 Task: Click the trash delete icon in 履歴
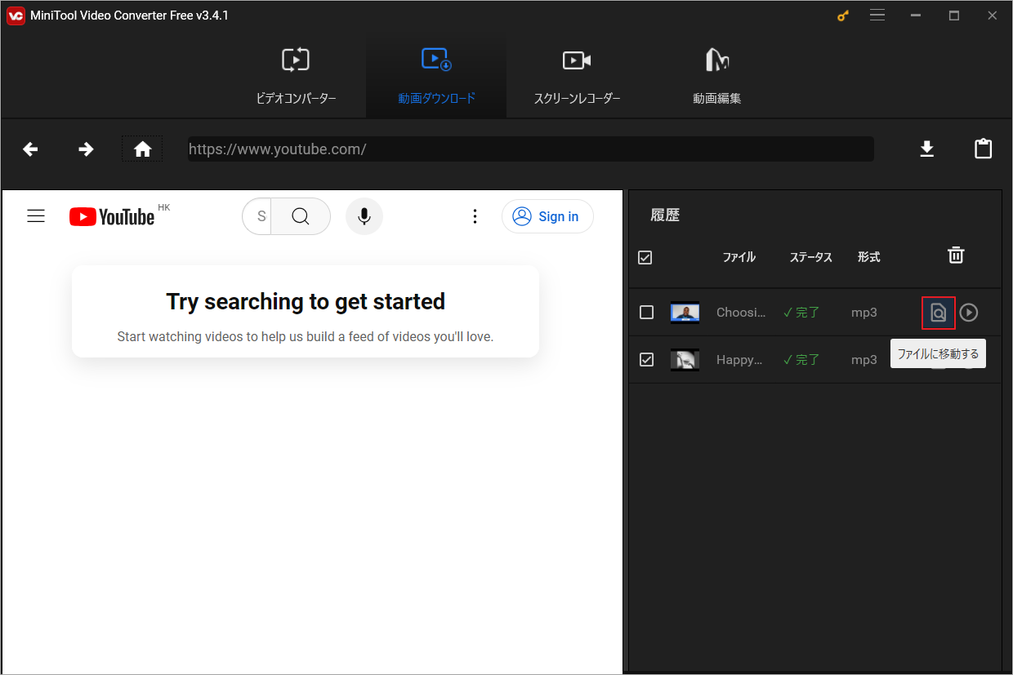(x=956, y=255)
